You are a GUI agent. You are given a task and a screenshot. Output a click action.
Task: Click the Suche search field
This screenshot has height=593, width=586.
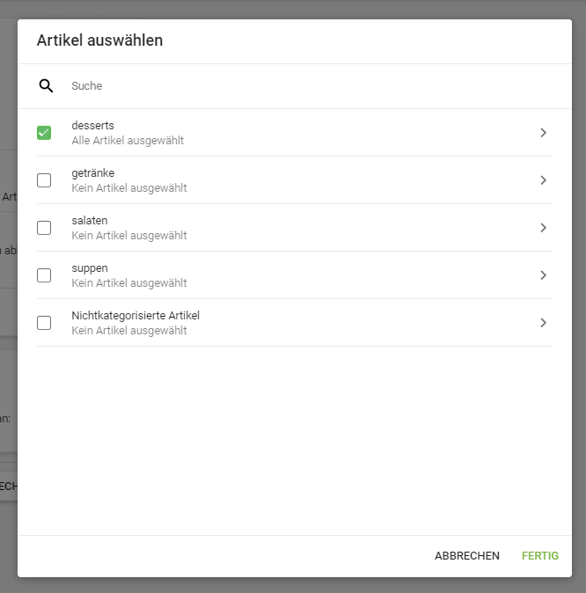click(264, 86)
